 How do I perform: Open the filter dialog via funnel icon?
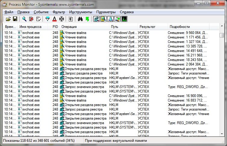[x=48, y=19]
